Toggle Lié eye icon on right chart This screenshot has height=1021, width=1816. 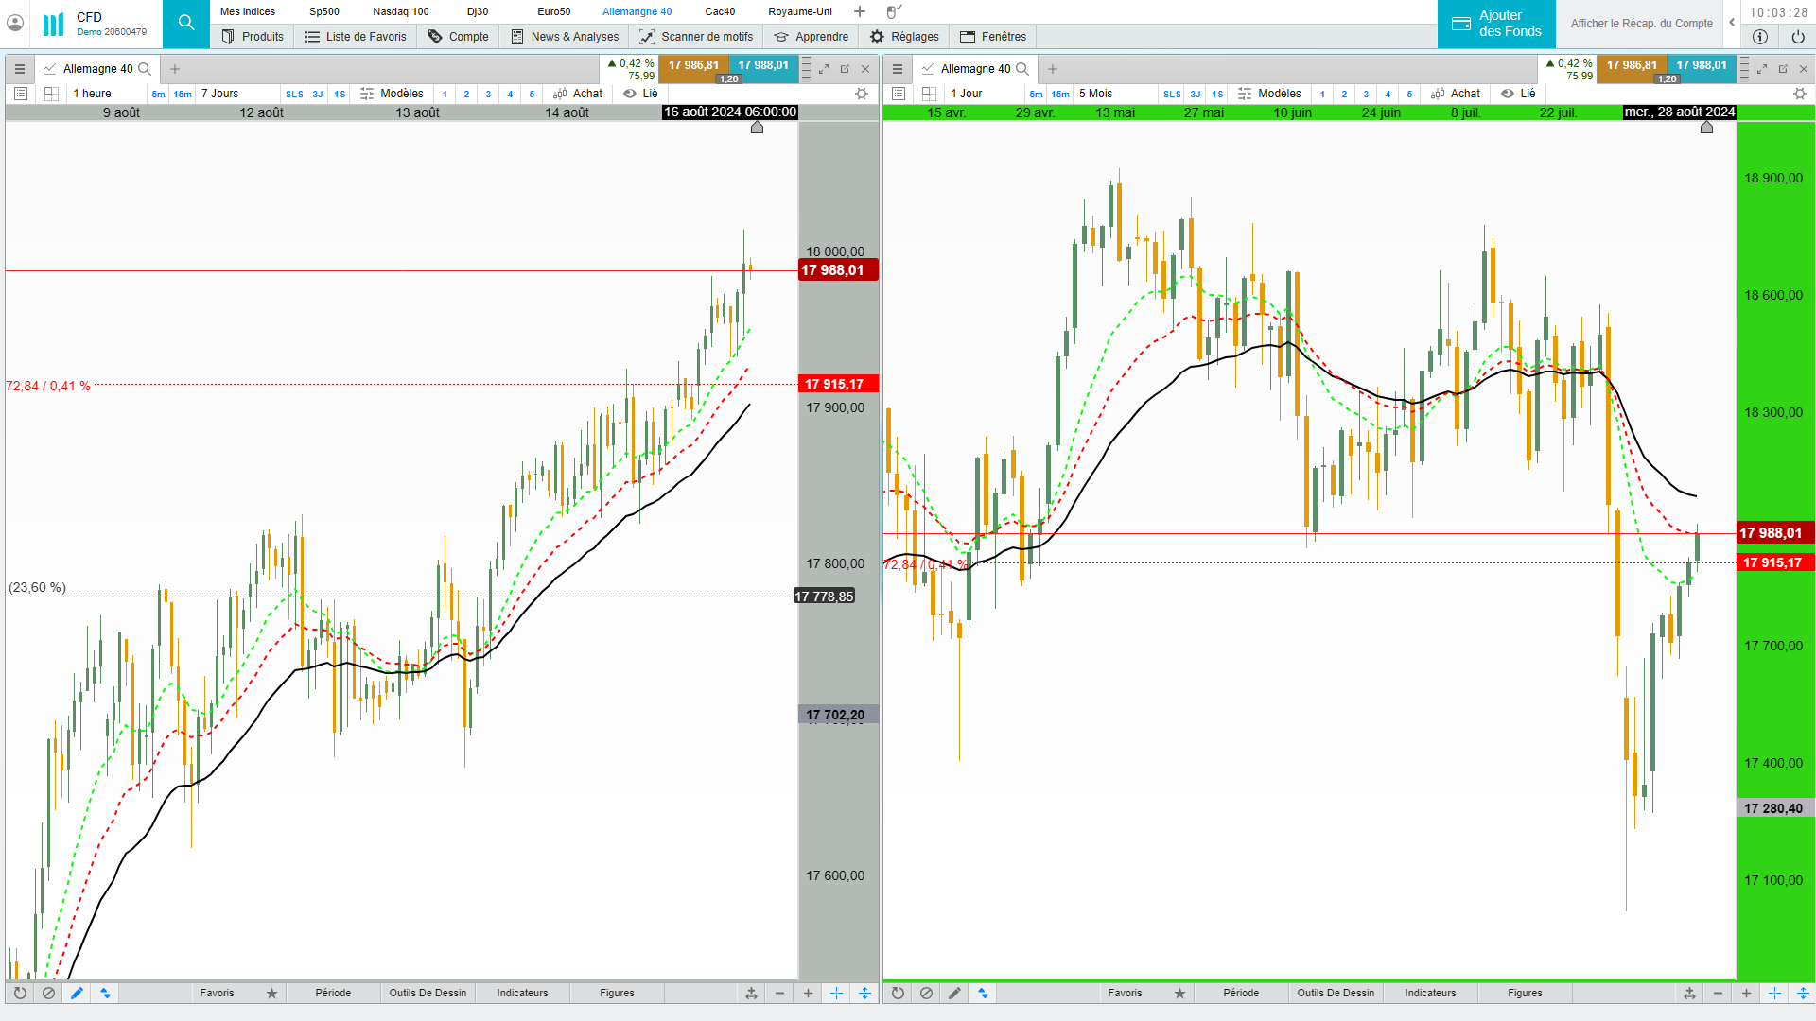(x=1508, y=94)
